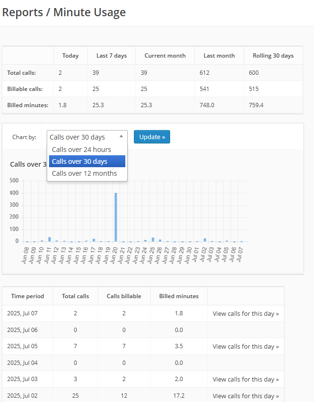314x402 pixels.
Task: Click the Jun 17 chart bar
Action: coord(94,240)
